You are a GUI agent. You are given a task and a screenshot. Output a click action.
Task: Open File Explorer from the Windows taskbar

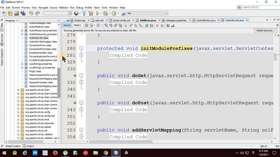tap(95, 153)
